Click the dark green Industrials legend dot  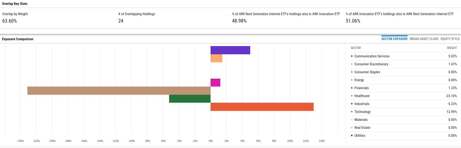coord(352,104)
